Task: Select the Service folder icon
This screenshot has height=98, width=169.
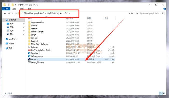Action: point(29,38)
